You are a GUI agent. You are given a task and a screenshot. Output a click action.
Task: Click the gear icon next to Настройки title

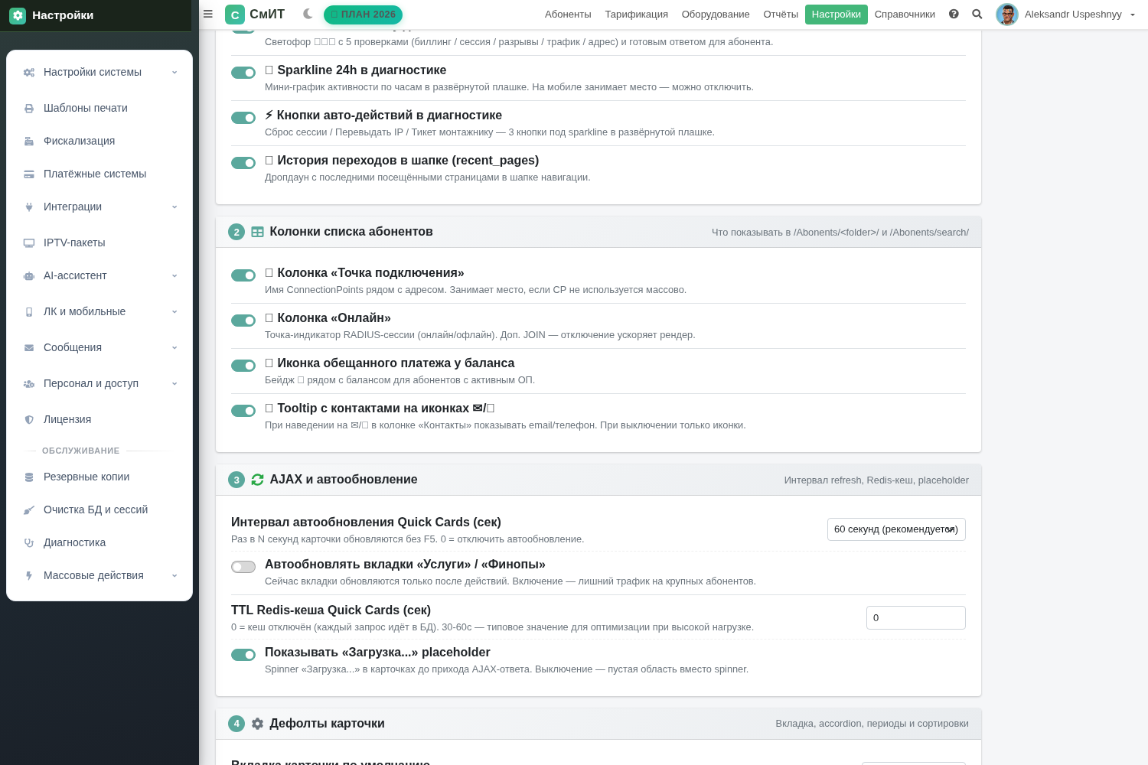(x=18, y=15)
